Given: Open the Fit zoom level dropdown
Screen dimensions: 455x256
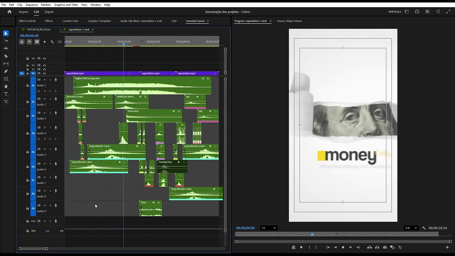Looking at the screenshot, I should (x=269, y=228).
